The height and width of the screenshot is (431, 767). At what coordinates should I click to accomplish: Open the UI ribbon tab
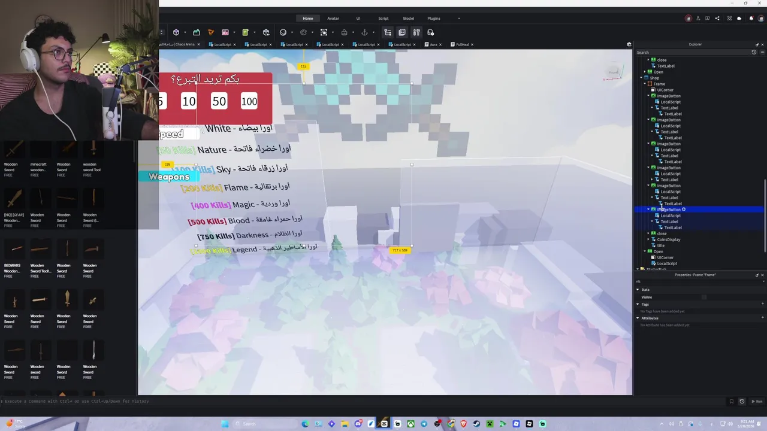click(358, 19)
